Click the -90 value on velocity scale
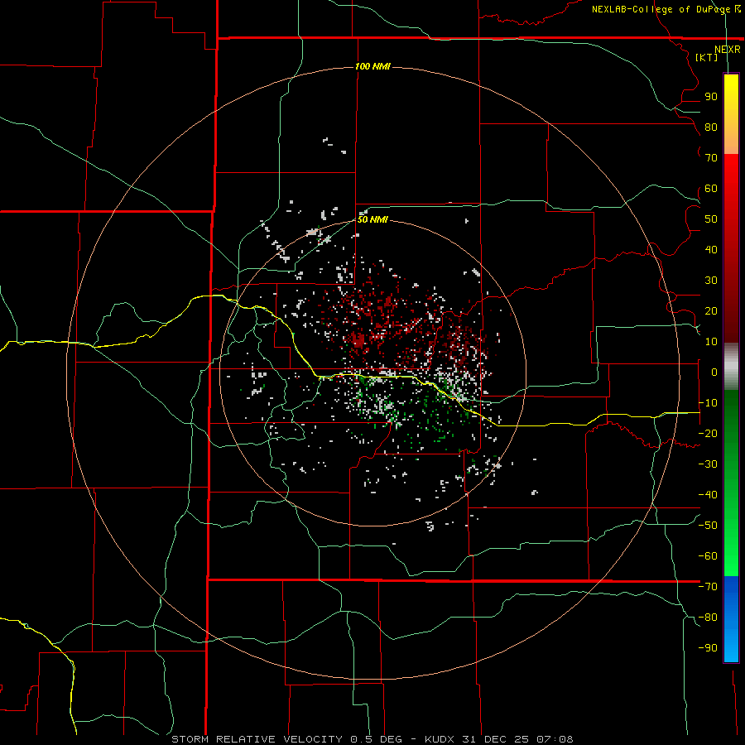Image resolution: width=745 pixels, height=745 pixels. tap(708, 647)
